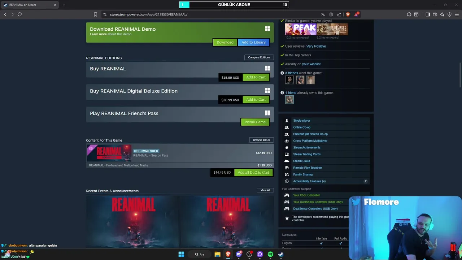
Task: Open Your Xbox Controller link
Action: tap(306, 195)
